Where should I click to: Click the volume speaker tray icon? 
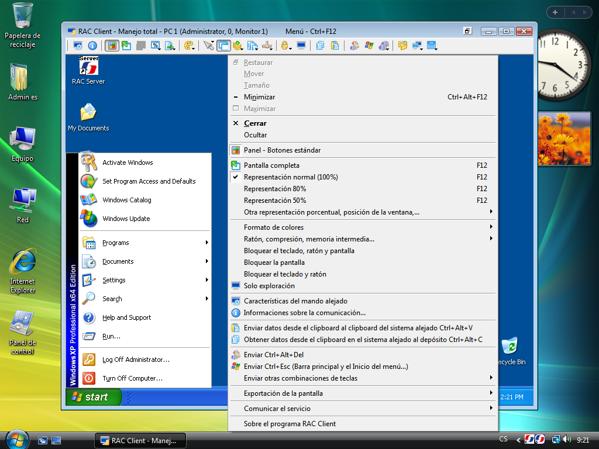(567, 440)
